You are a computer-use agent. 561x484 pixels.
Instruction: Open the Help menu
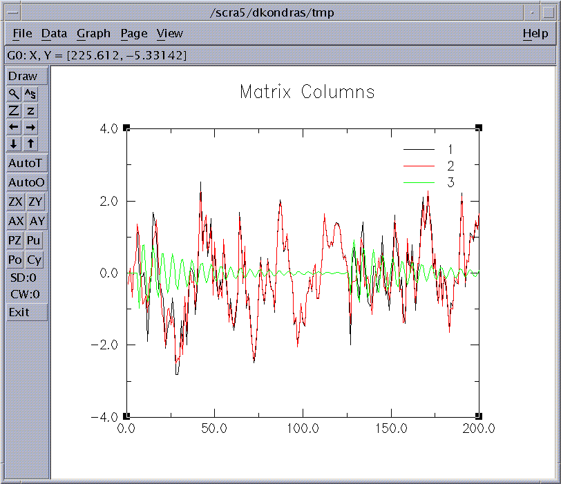(535, 33)
